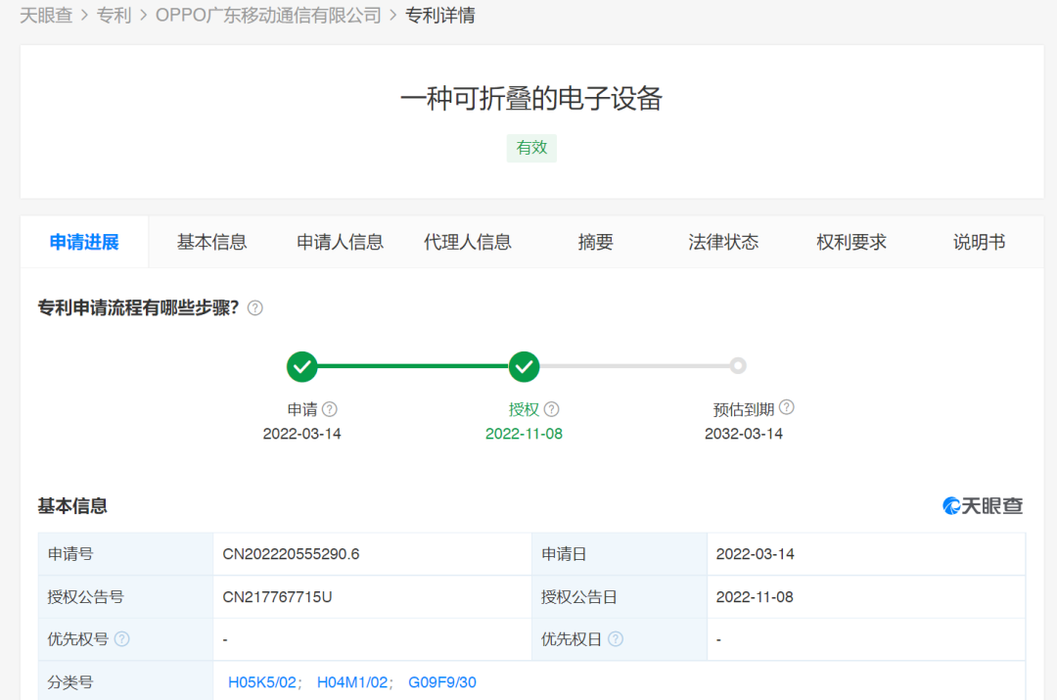The height and width of the screenshot is (700, 1057).
Task: Switch to 申请进展 tab
Action: [x=84, y=242]
